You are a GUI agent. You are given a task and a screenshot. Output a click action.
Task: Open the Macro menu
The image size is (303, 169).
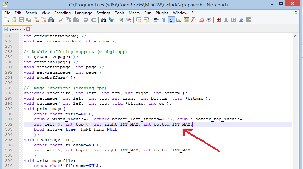click(x=134, y=13)
